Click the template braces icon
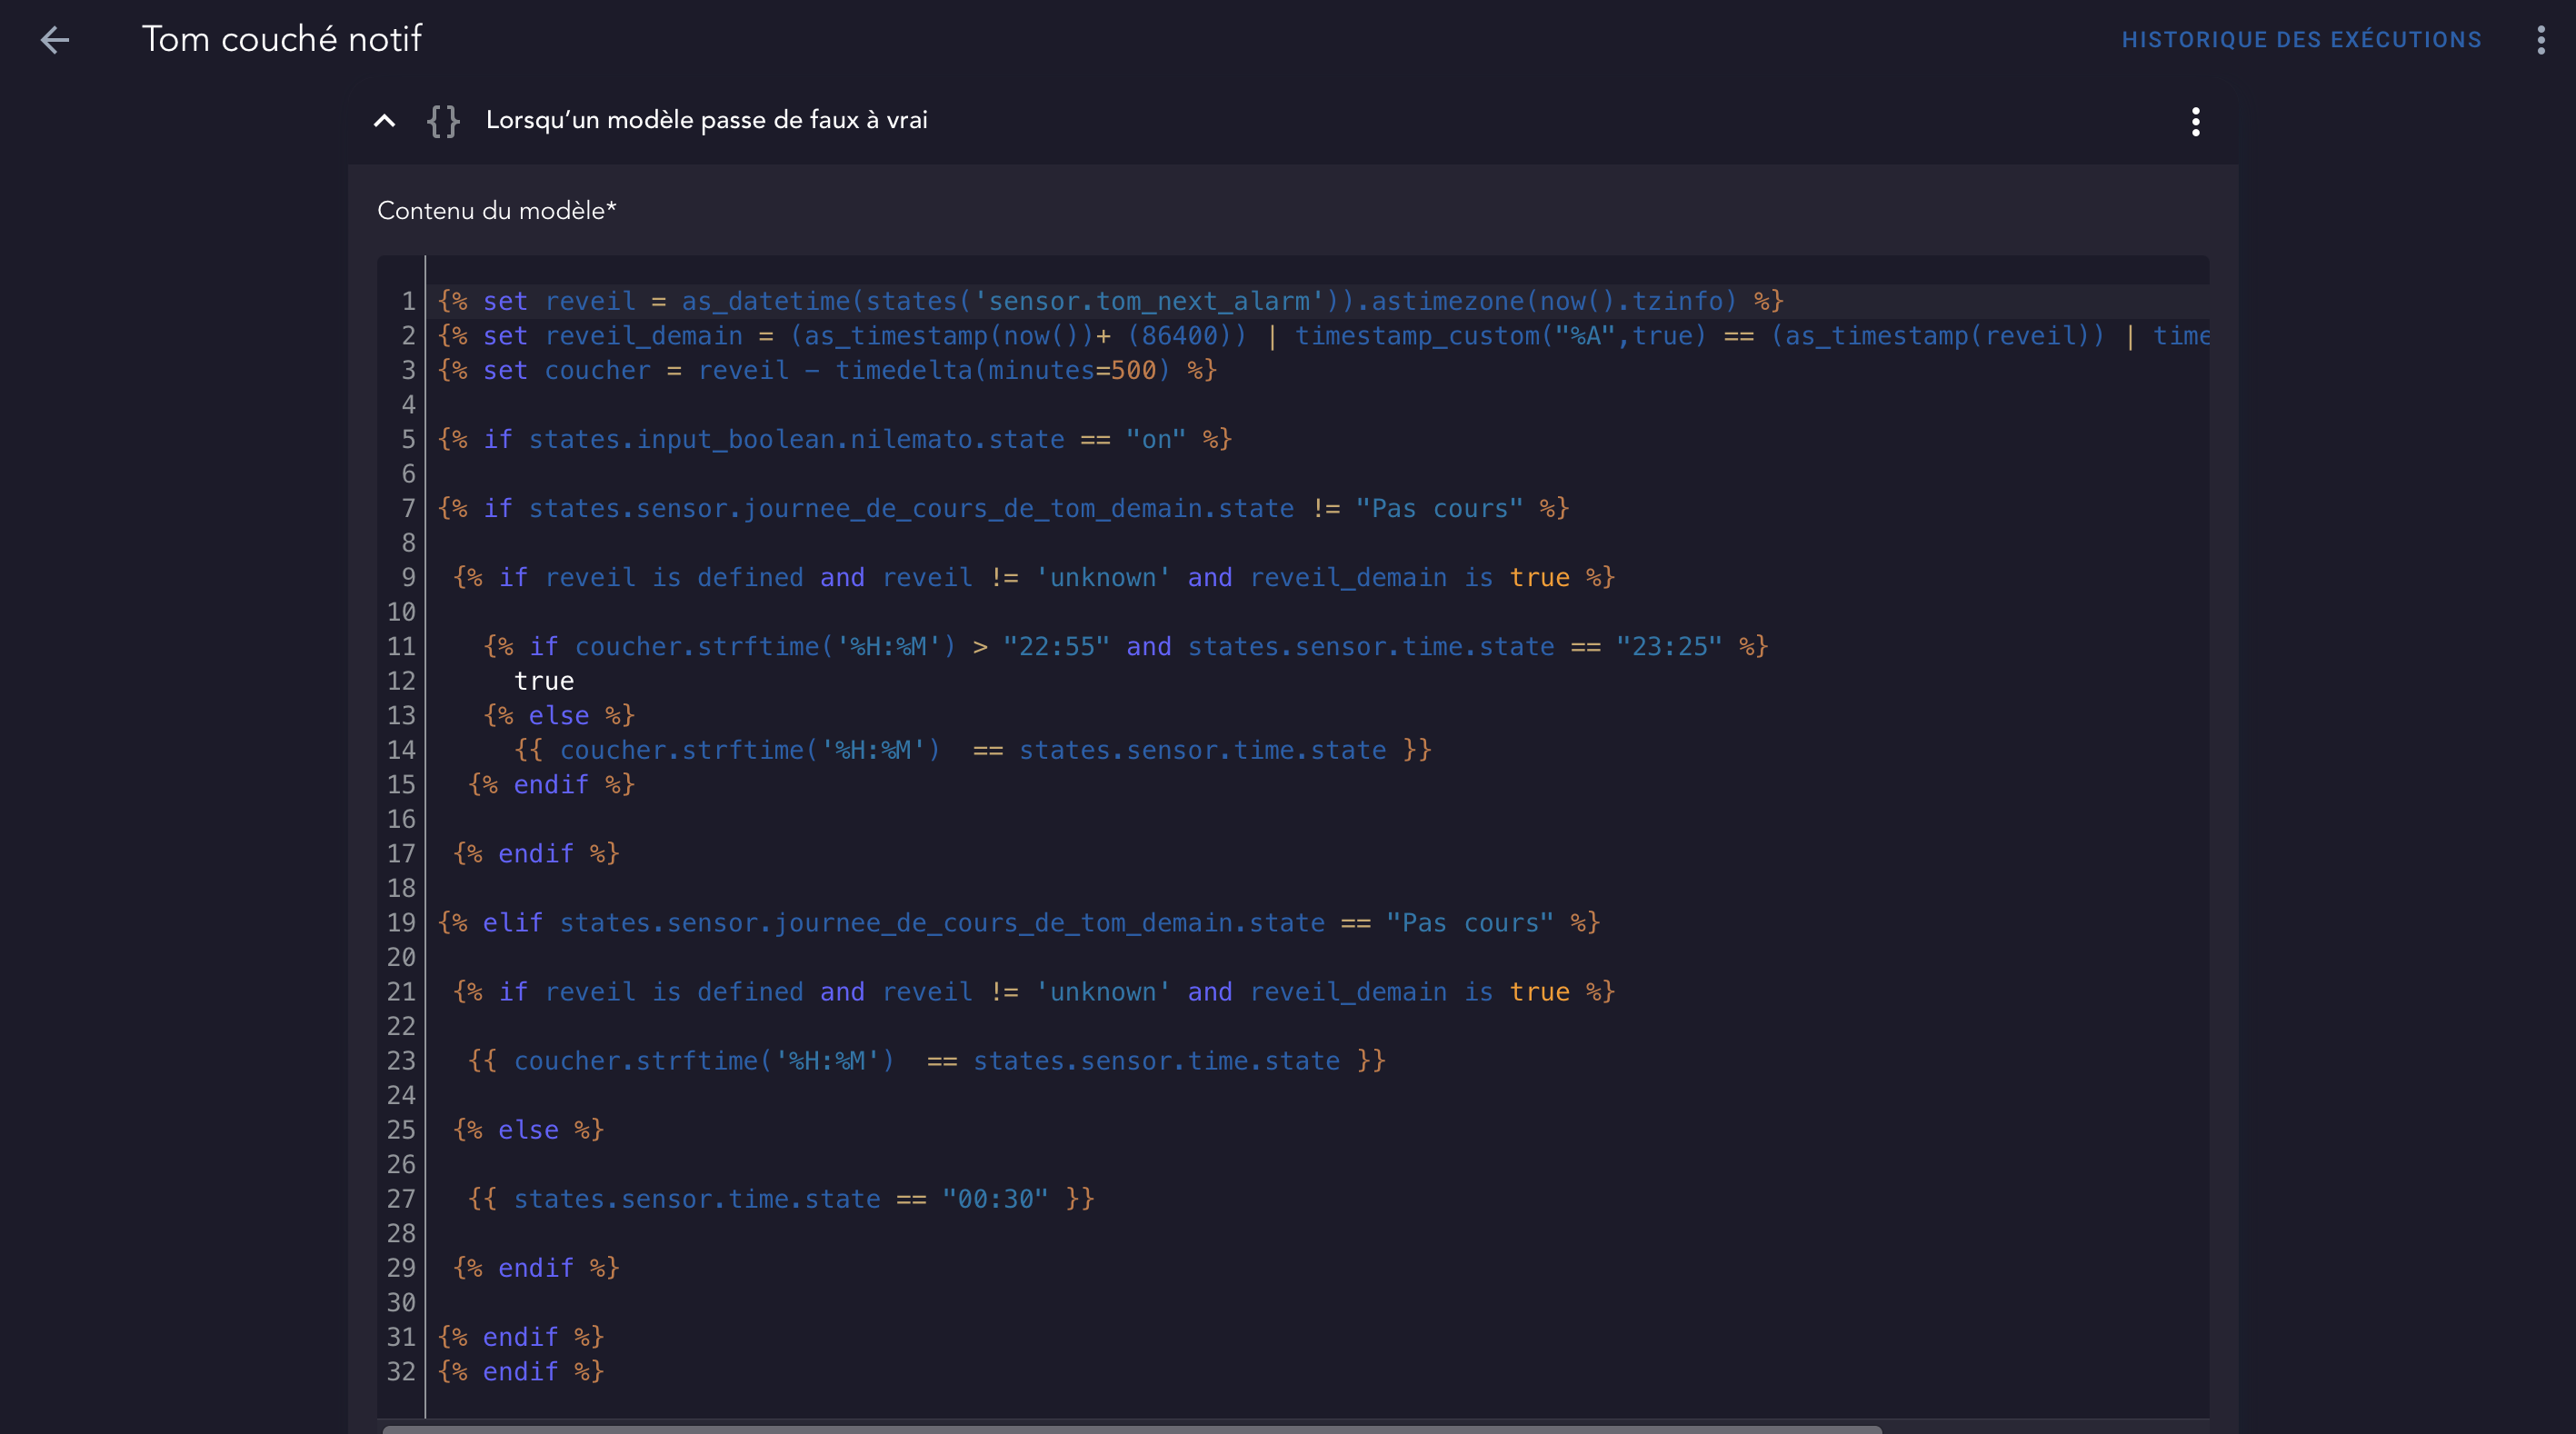This screenshot has width=2576, height=1434. coord(443,121)
